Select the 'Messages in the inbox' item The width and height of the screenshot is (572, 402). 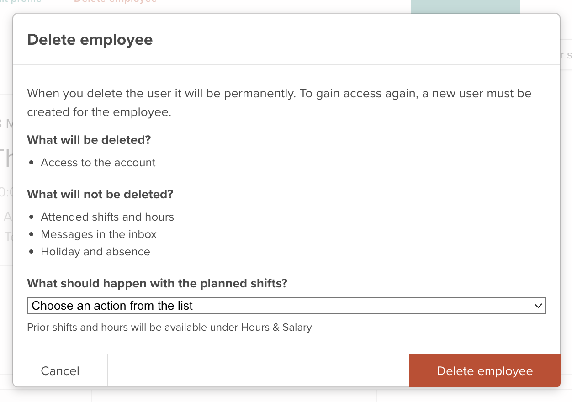pos(99,234)
